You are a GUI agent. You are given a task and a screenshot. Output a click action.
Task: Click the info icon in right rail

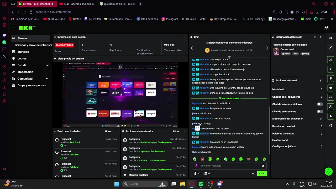330,38
